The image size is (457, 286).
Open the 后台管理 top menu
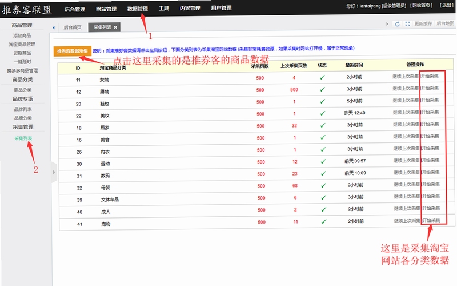pos(75,9)
